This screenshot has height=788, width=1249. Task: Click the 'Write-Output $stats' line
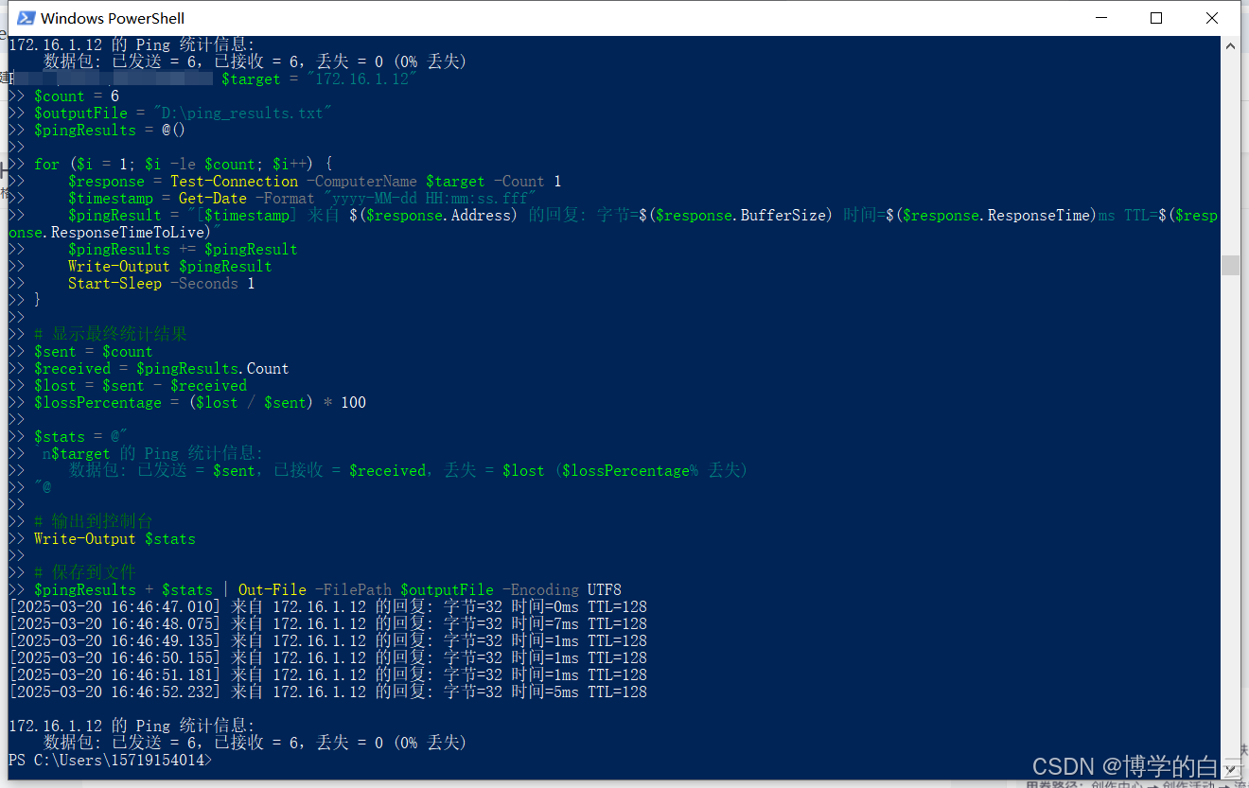(114, 539)
